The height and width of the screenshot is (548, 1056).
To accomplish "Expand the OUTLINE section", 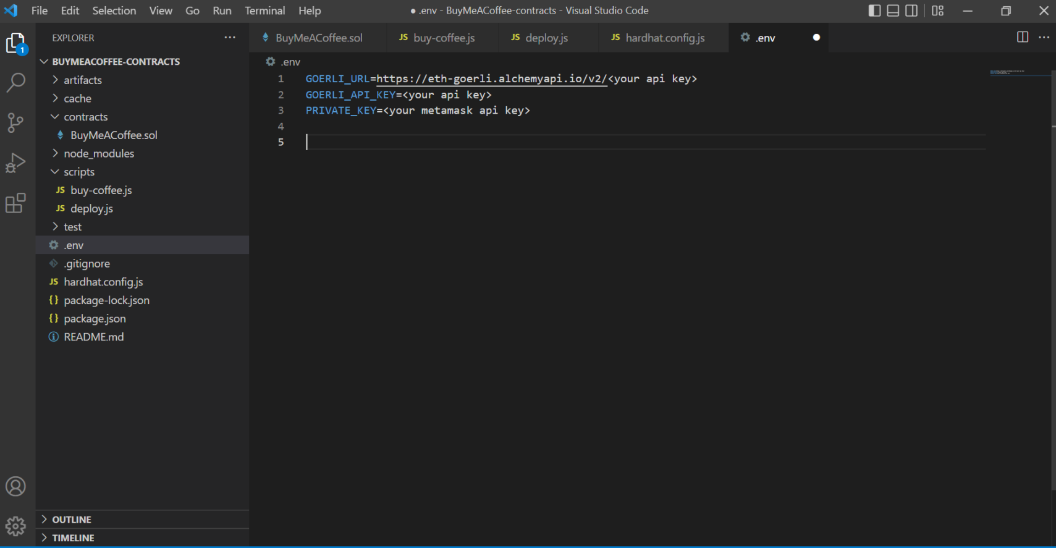I will [72, 520].
